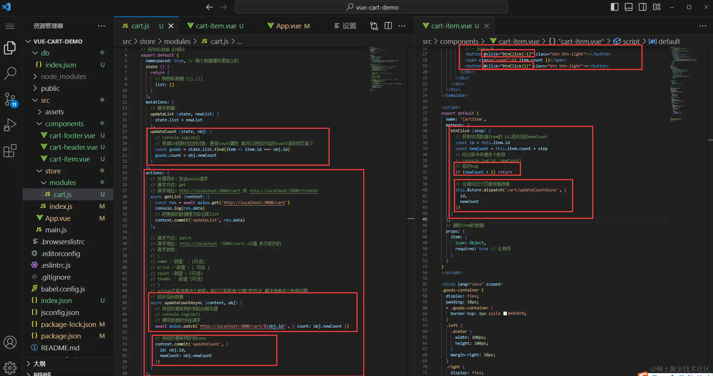Go forward with the right arrow
This screenshot has width=713, height=376.
(x=223, y=7)
